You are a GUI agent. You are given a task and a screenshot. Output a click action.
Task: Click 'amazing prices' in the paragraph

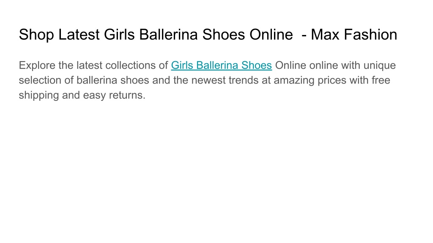310,81
